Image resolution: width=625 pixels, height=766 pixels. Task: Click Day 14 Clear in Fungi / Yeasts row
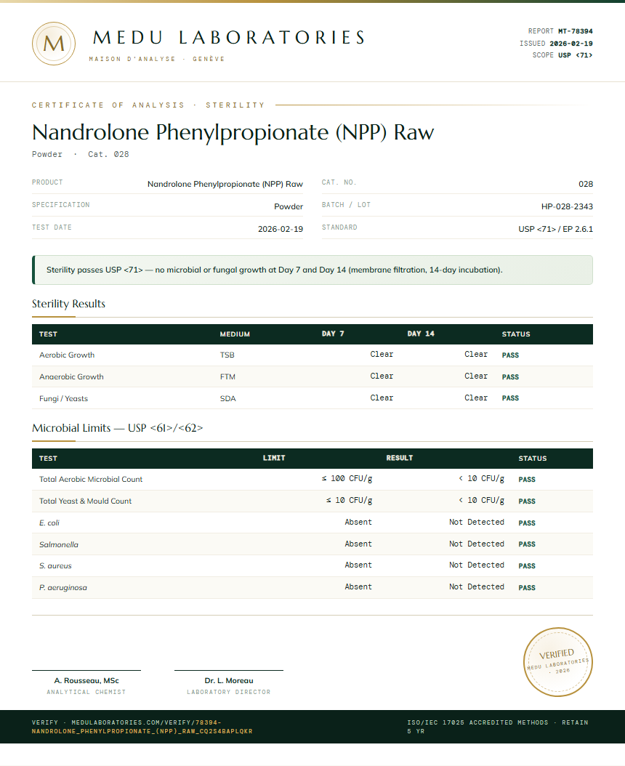click(x=476, y=398)
